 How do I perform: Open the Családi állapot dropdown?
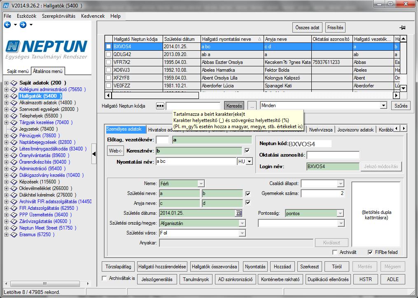pos(341,183)
